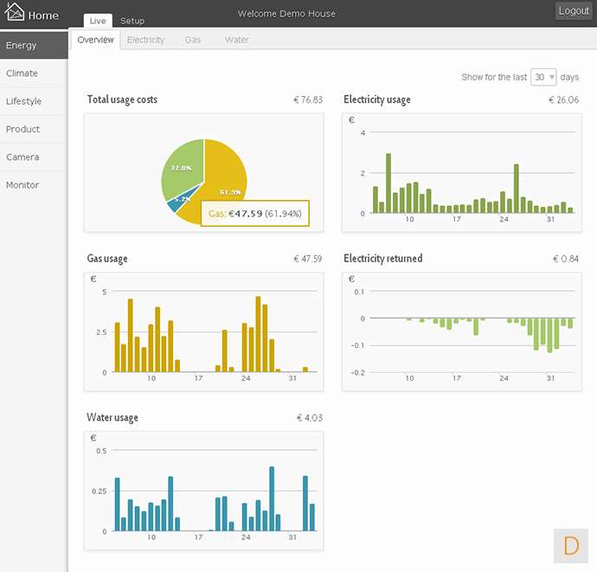
Task: Click the orange D badge icon
Action: point(570,545)
